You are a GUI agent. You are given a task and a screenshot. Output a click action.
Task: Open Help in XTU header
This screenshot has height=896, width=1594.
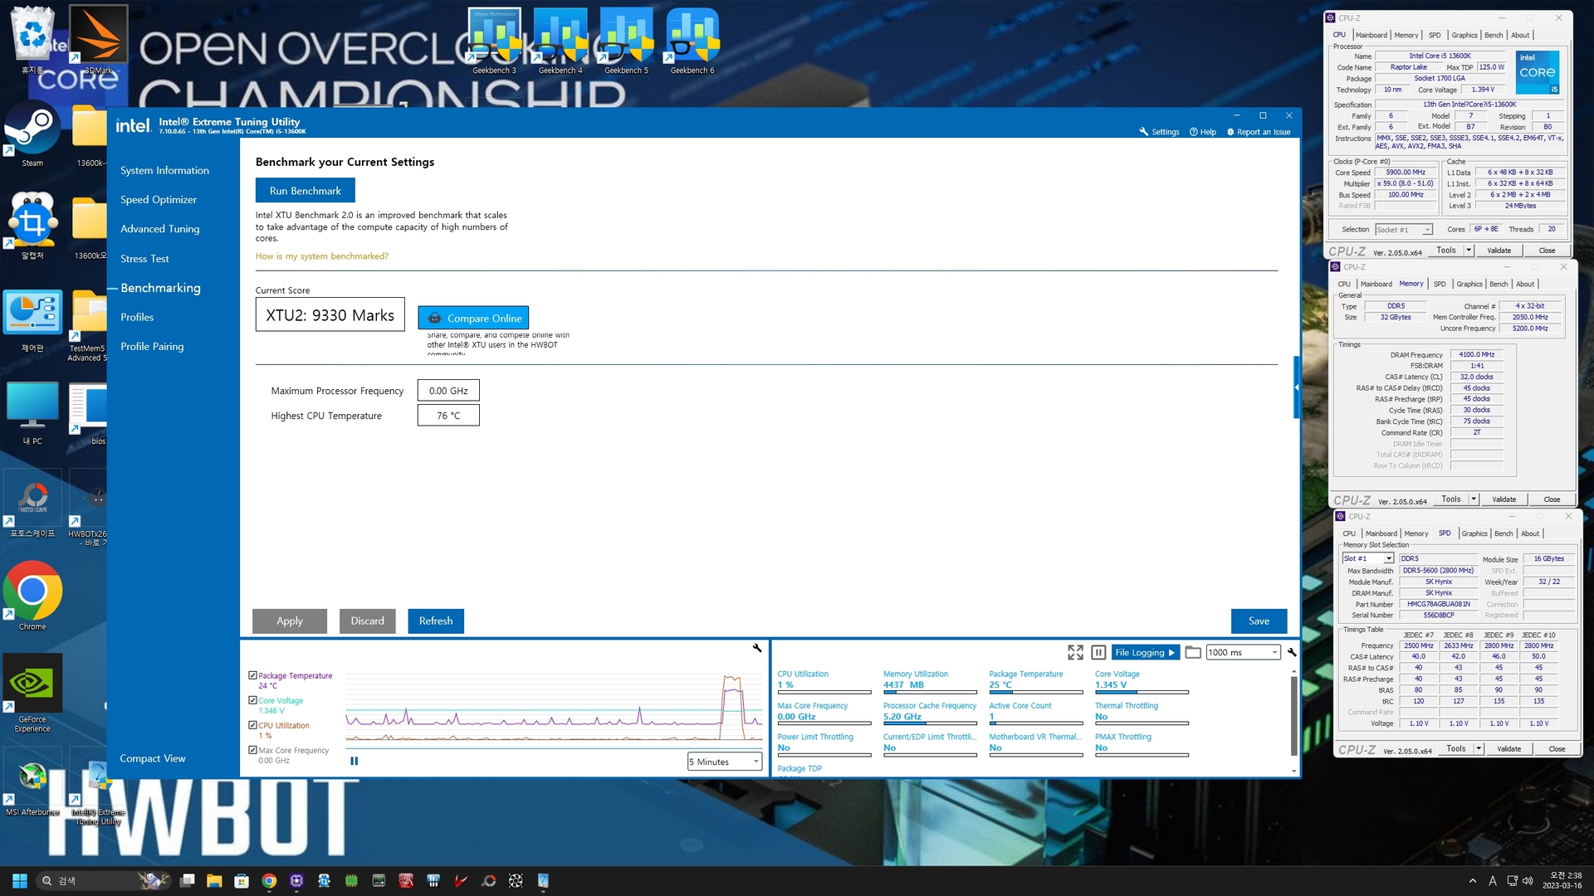1202,132
